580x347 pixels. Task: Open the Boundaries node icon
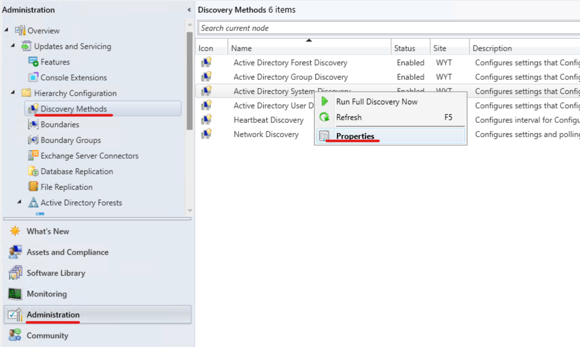[x=33, y=124]
